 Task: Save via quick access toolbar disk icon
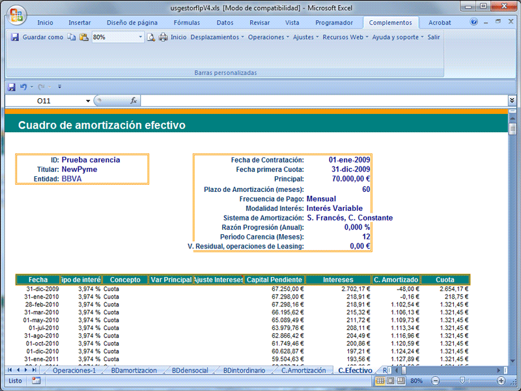(x=11, y=87)
